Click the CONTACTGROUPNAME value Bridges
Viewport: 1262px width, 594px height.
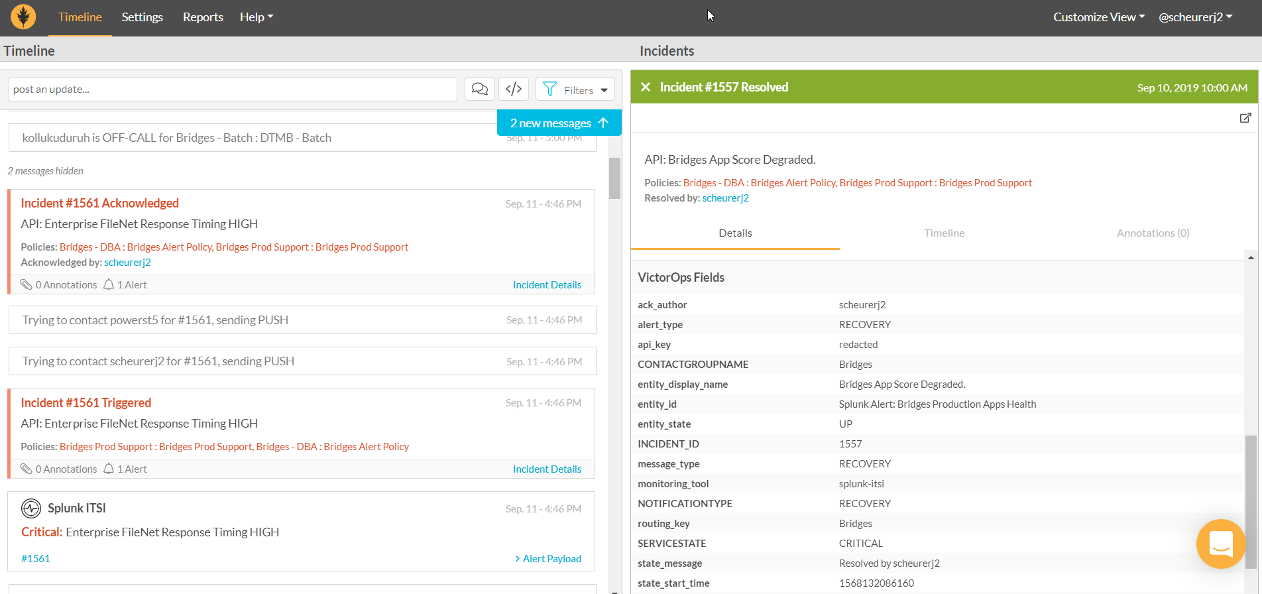(x=856, y=365)
